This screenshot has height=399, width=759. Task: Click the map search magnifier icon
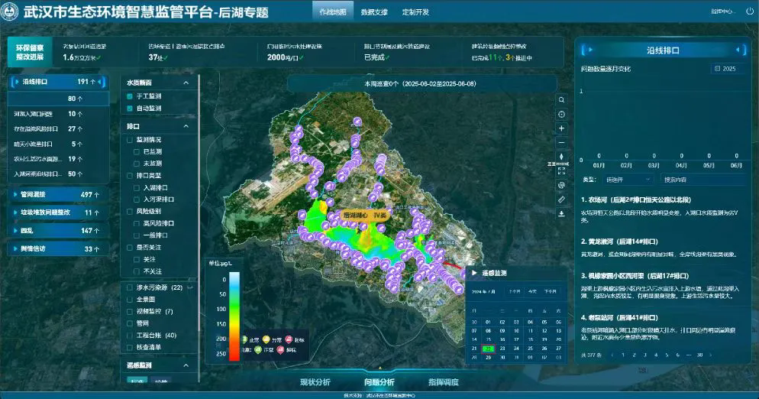click(561, 100)
